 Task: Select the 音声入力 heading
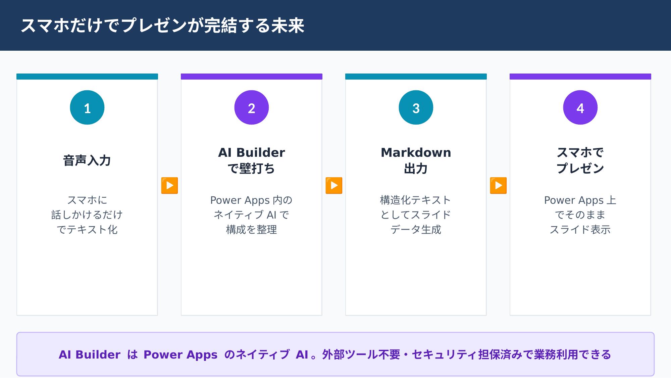point(87,160)
